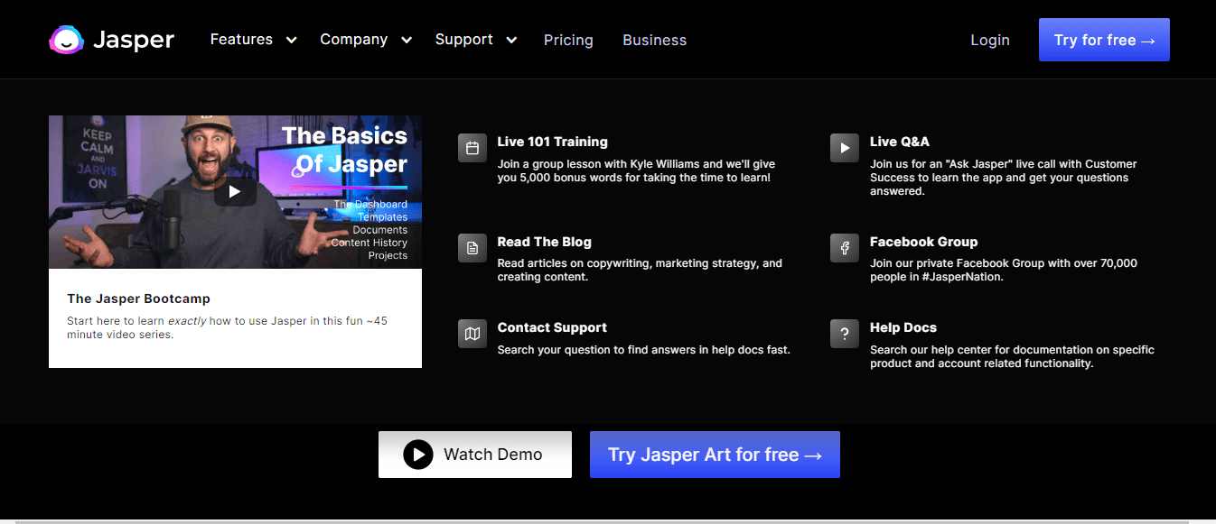Select Business from the navigation menu
Image resolution: width=1216 pixels, height=524 pixels.
[x=654, y=39]
